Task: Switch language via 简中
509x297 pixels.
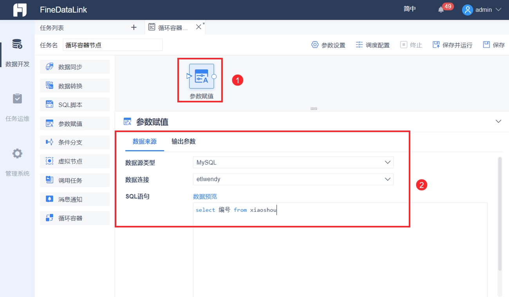Action: [410, 9]
